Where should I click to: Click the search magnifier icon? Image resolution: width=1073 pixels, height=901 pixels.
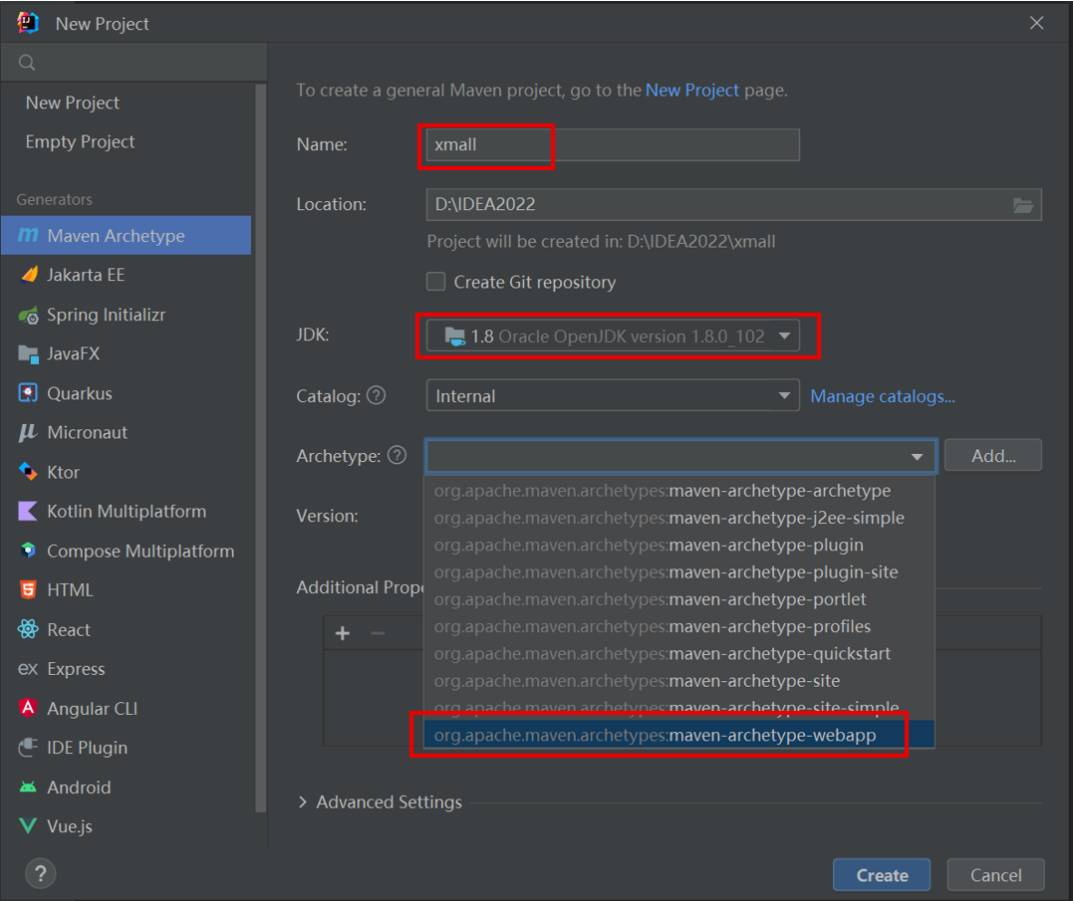pyautogui.click(x=27, y=63)
